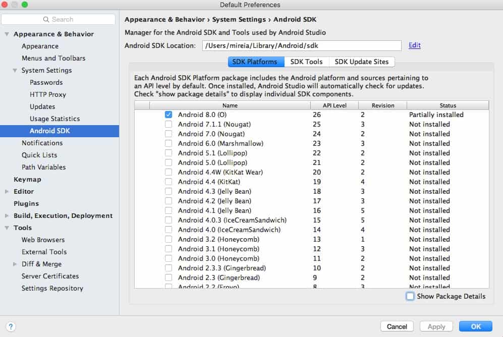The width and height of the screenshot is (503, 337).
Task: Check the Android 4.1 (Jelly Bean) checkbox
Action: pyautogui.click(x=169, y=210)
